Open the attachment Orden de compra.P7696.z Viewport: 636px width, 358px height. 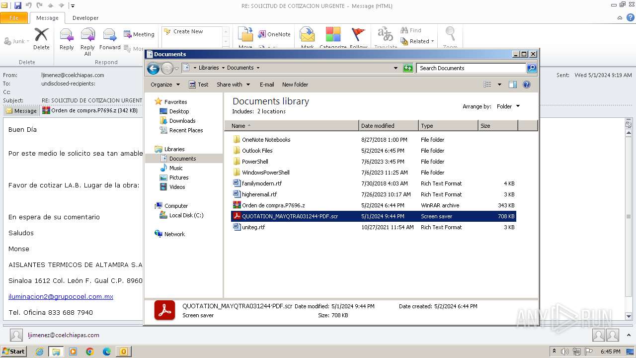click(90, 110)
